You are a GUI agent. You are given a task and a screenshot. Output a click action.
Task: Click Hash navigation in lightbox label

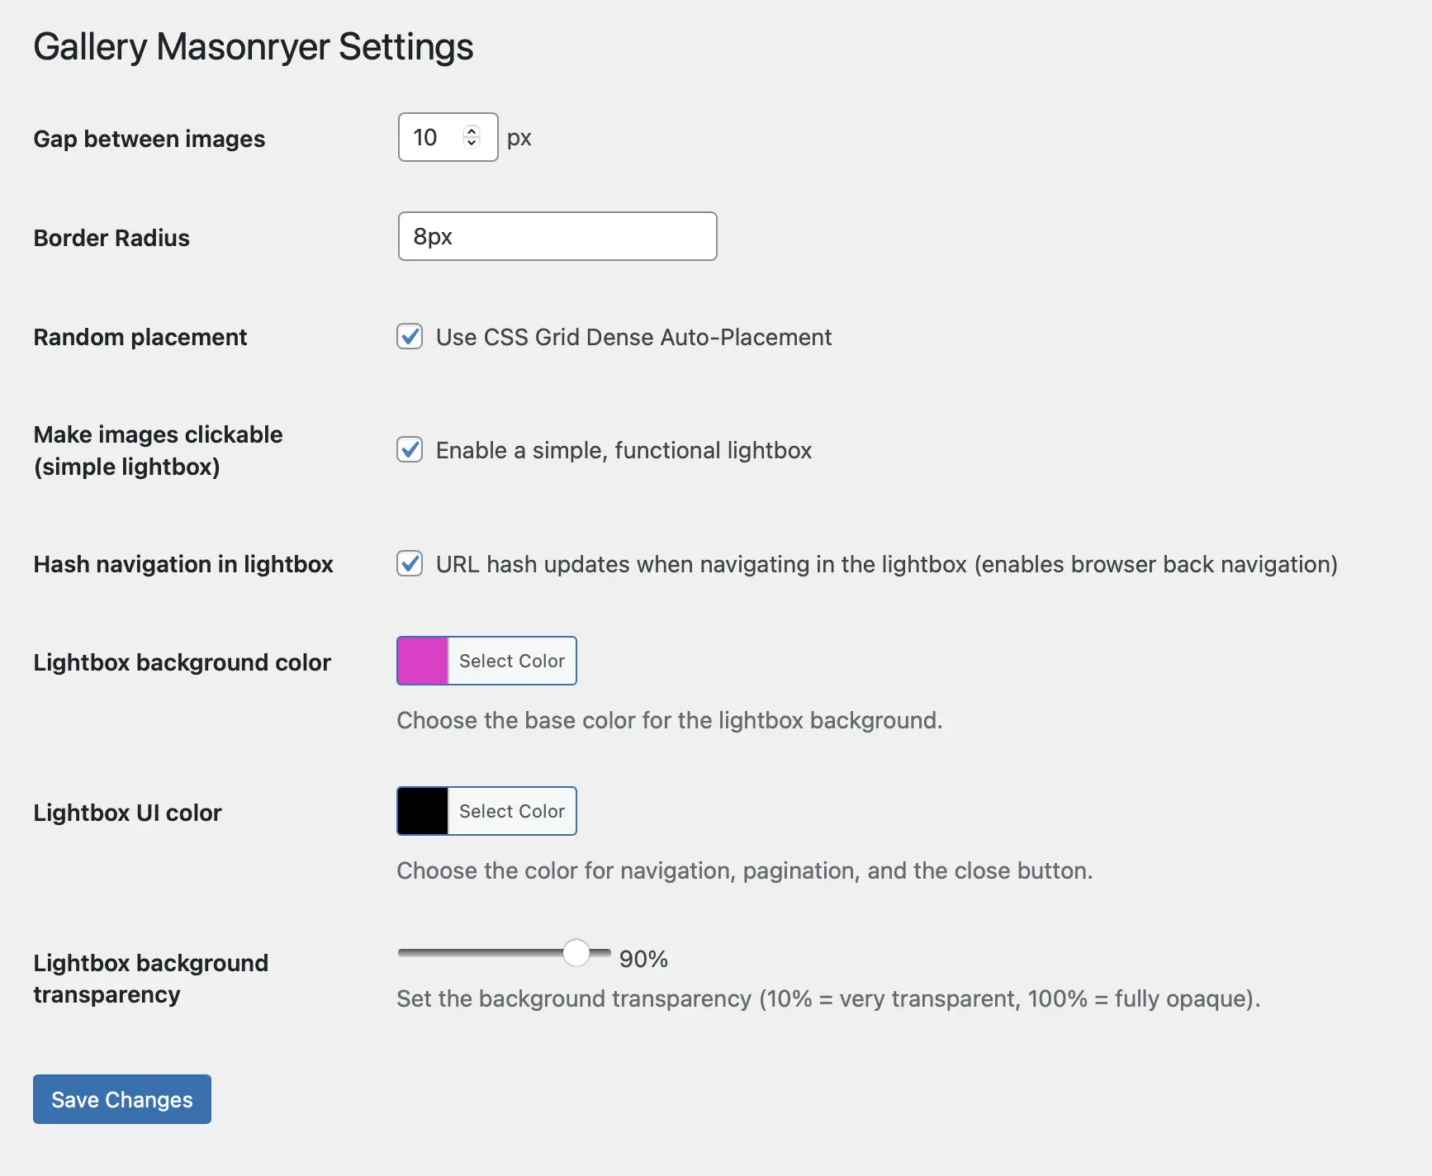tap(183, 564)
